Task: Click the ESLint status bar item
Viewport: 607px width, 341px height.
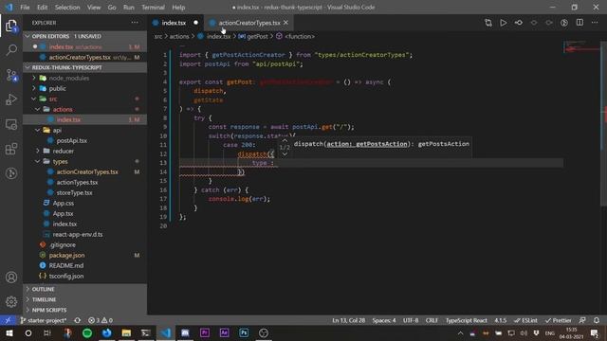Action: click(x=525, y=320)
